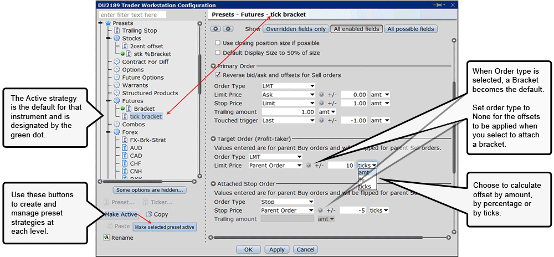This screenshot has height=257, width=554.
Task: Click the previous preset arrow button
Action: tap(216, 29)
